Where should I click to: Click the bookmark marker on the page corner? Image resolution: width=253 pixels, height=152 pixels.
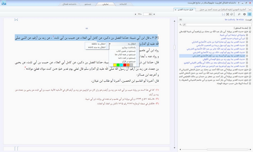point(16,20)
